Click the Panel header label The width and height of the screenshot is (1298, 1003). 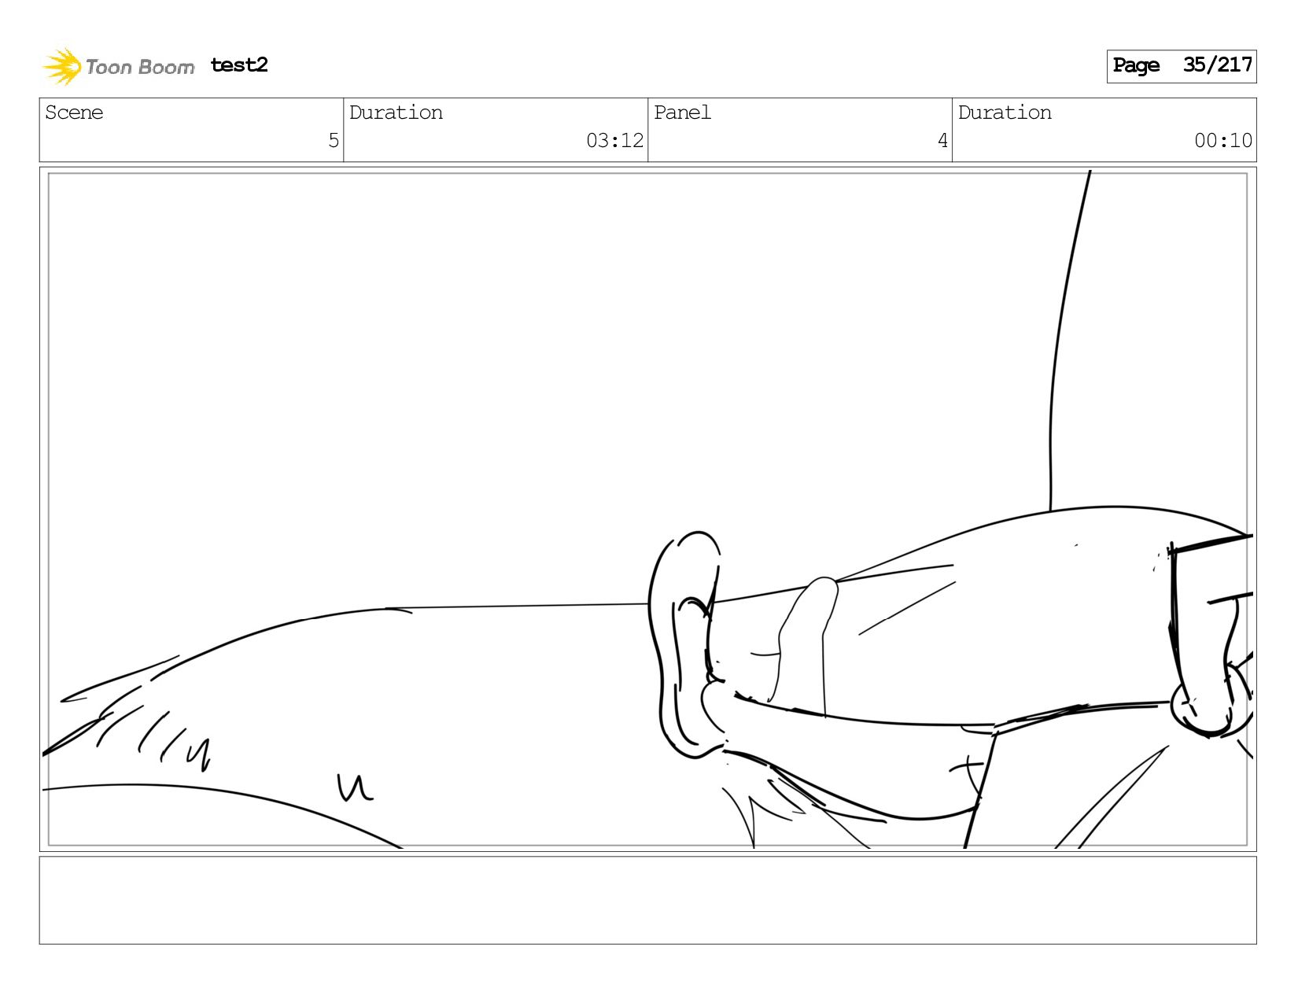click(x=682, y=112)
